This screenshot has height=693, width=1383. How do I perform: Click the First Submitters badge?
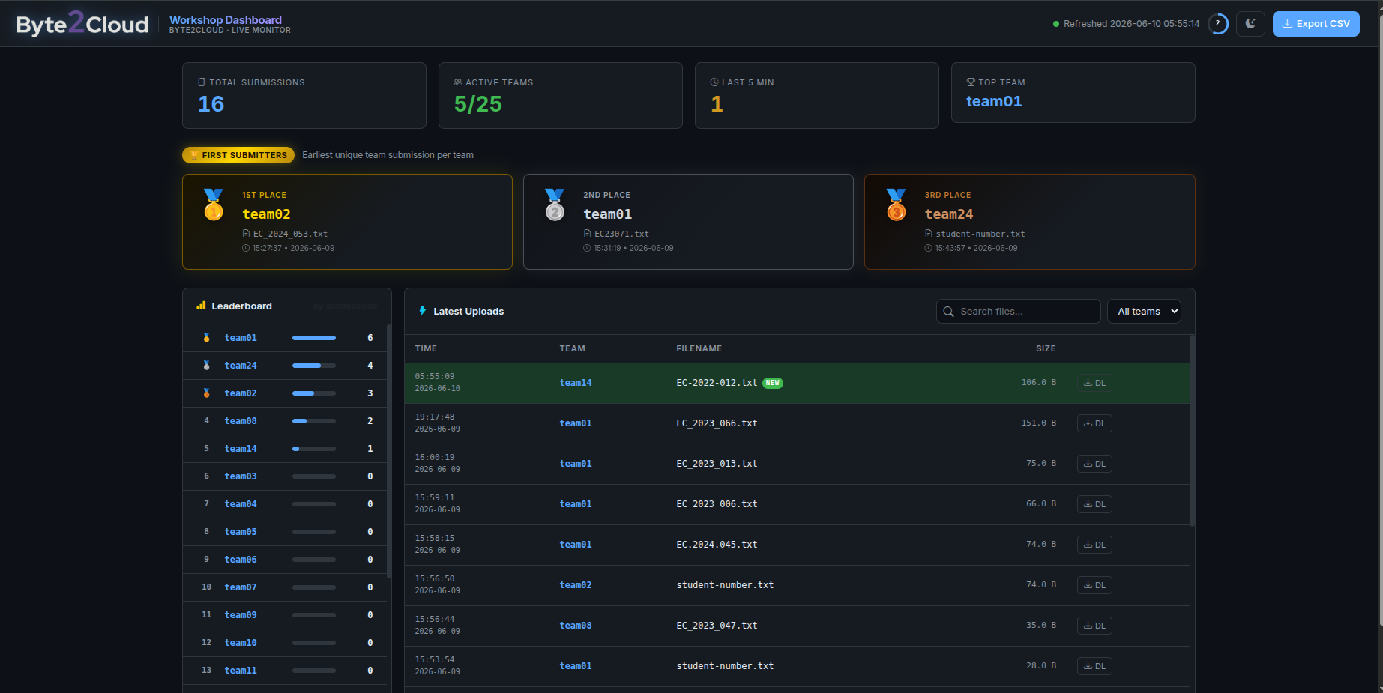238,155
